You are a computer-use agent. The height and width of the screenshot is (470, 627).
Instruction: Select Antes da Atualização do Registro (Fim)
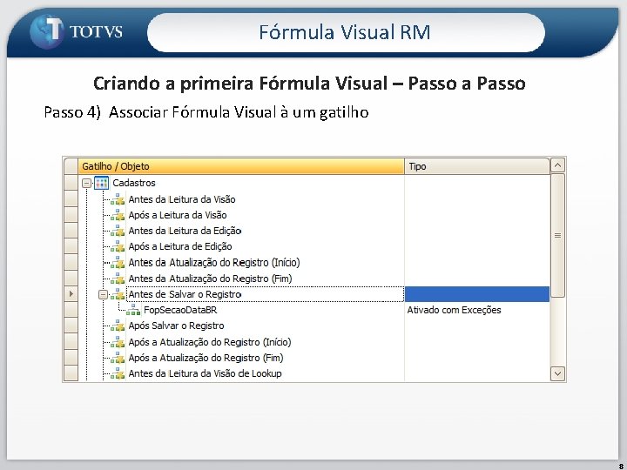point(211,279)
